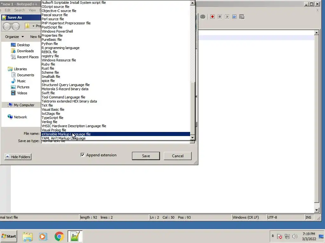
Task: Select Desktop in the navigation pane
Action: 23,45
